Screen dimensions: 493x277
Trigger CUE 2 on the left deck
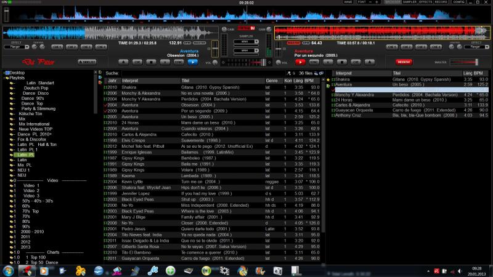click(x=71, y=47)
